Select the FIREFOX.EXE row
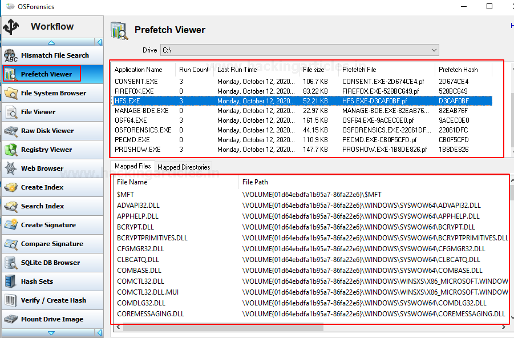Screen dimensions: 514x338 tap(302, 91)
